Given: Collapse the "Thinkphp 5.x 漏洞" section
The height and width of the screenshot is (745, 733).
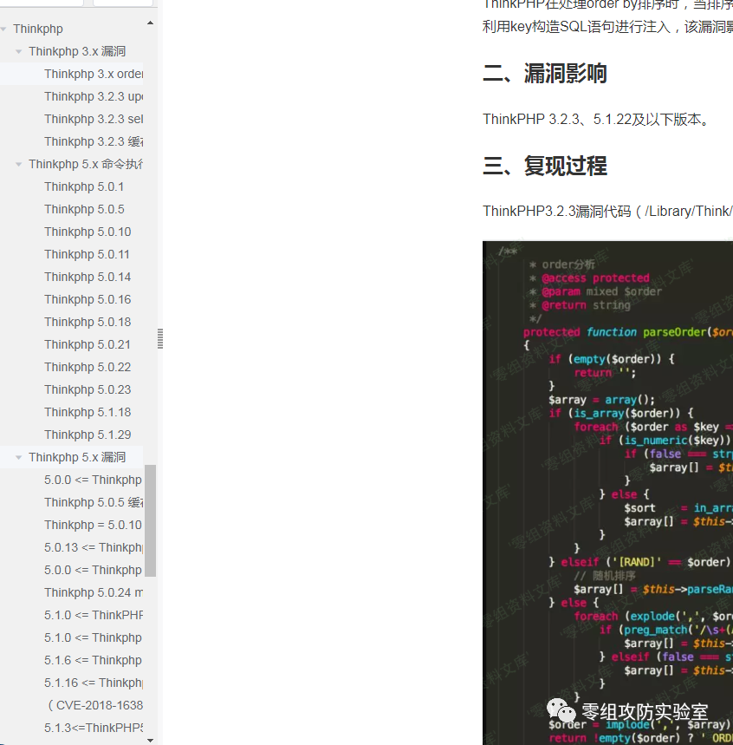Looking at the screenshot, I should pos(19,457).
